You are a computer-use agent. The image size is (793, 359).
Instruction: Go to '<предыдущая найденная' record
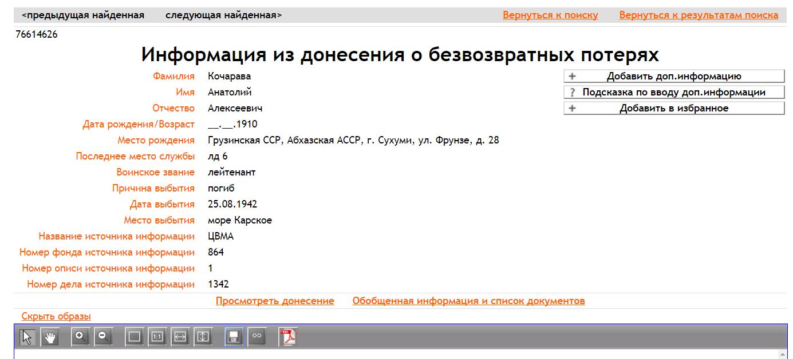pyautogui.click(x=83, y=15)
